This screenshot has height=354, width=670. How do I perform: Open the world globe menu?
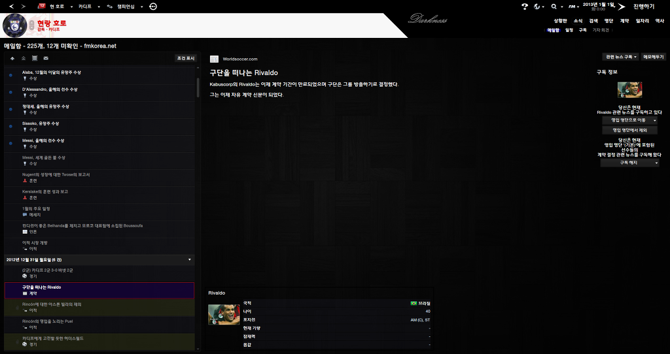(539, 7)
